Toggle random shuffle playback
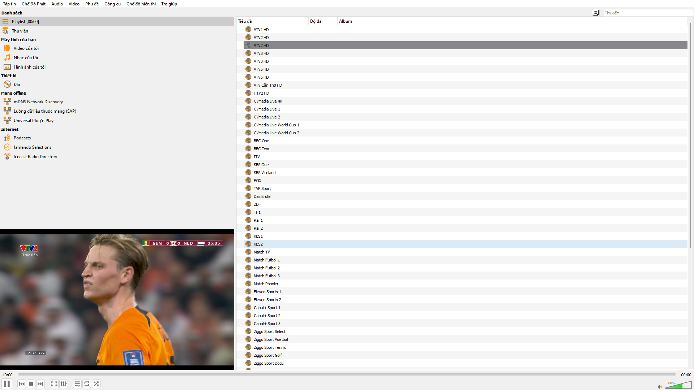 click(96, 384)
